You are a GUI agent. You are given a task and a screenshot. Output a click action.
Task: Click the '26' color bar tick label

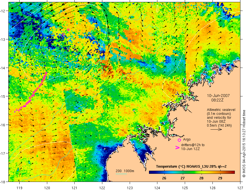(164, 178)
